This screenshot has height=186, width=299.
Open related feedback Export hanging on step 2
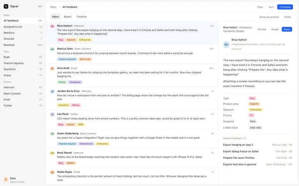point(257,145)
